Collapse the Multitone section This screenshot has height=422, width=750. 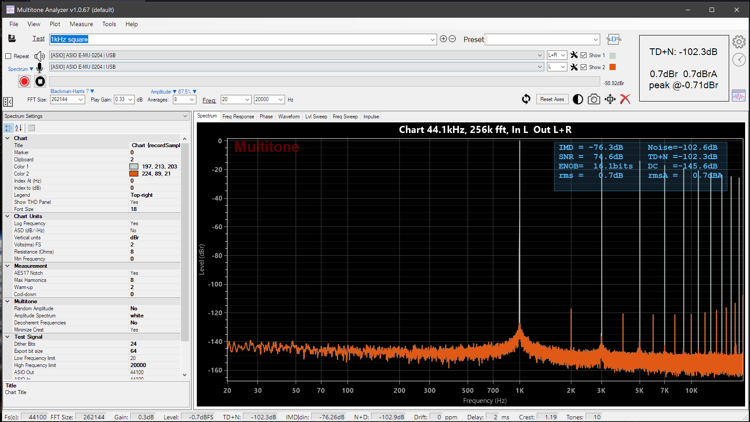click(x=8, y=301)
